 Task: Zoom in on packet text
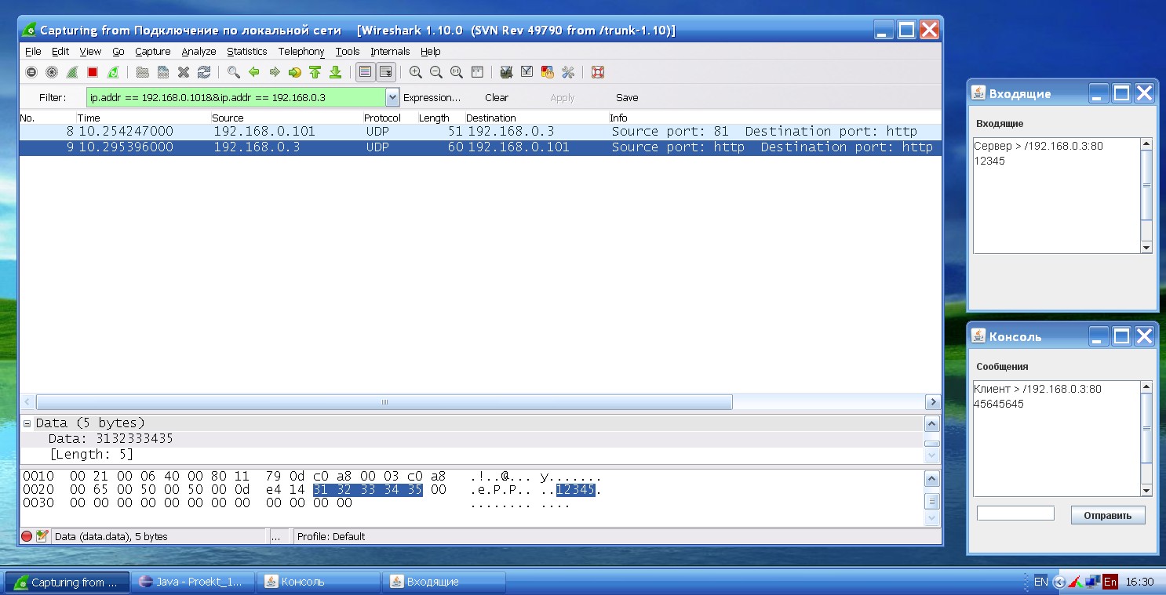[416, 72]
